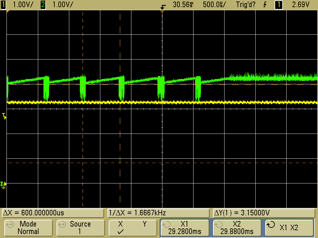Click trigger source 1 indicator box
The width and height of the screenshot is (318, 238).
(279, 4)
